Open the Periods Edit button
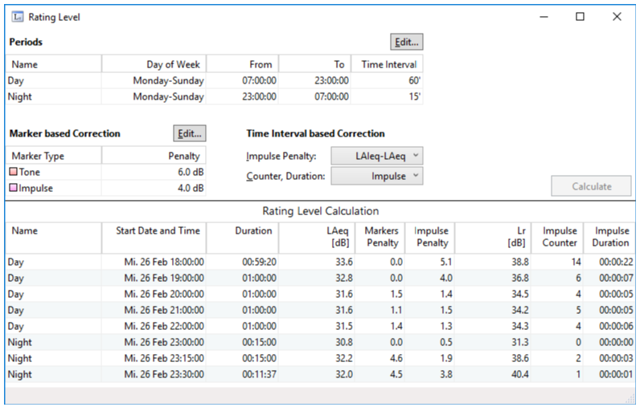640x407 pixels. (406, 42)
